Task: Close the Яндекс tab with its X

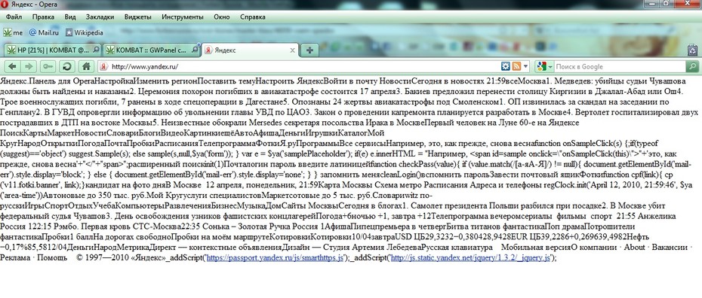Action: pos(292,50)
